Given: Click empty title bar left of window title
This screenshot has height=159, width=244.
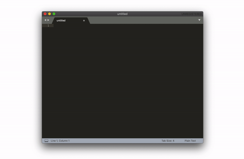Looking at the screenshot, I should 85,14.
